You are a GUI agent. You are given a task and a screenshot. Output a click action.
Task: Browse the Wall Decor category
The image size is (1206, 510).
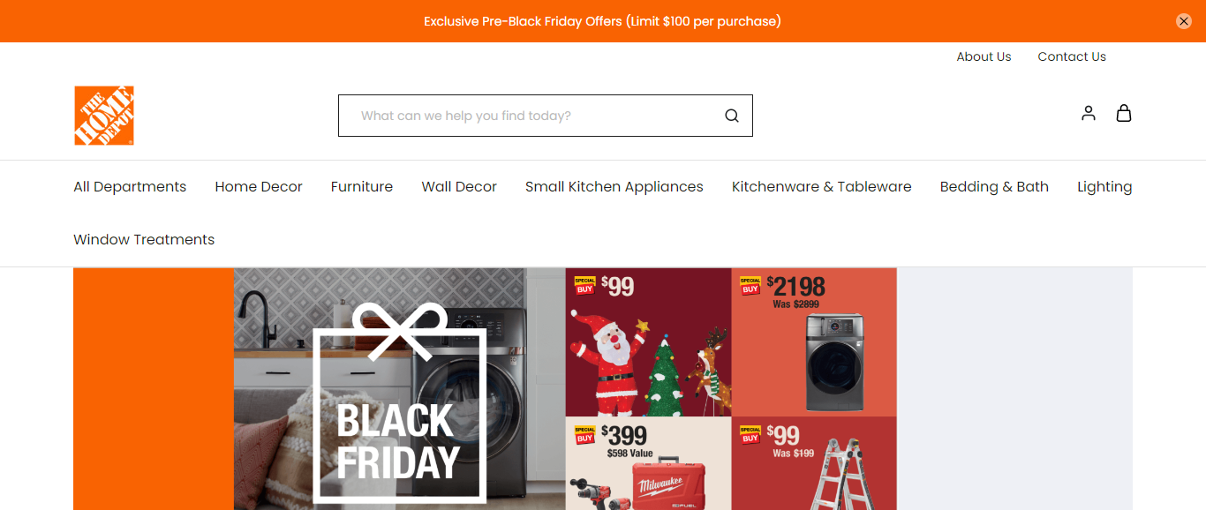(459, 187)
